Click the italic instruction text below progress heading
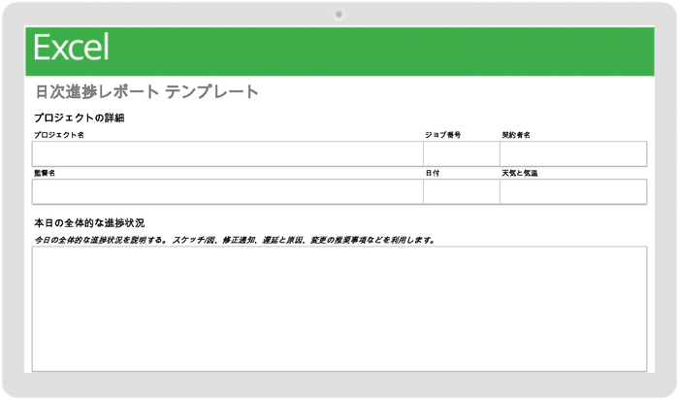This screenshot has width=679, height=400. click(x=235, y=240)
